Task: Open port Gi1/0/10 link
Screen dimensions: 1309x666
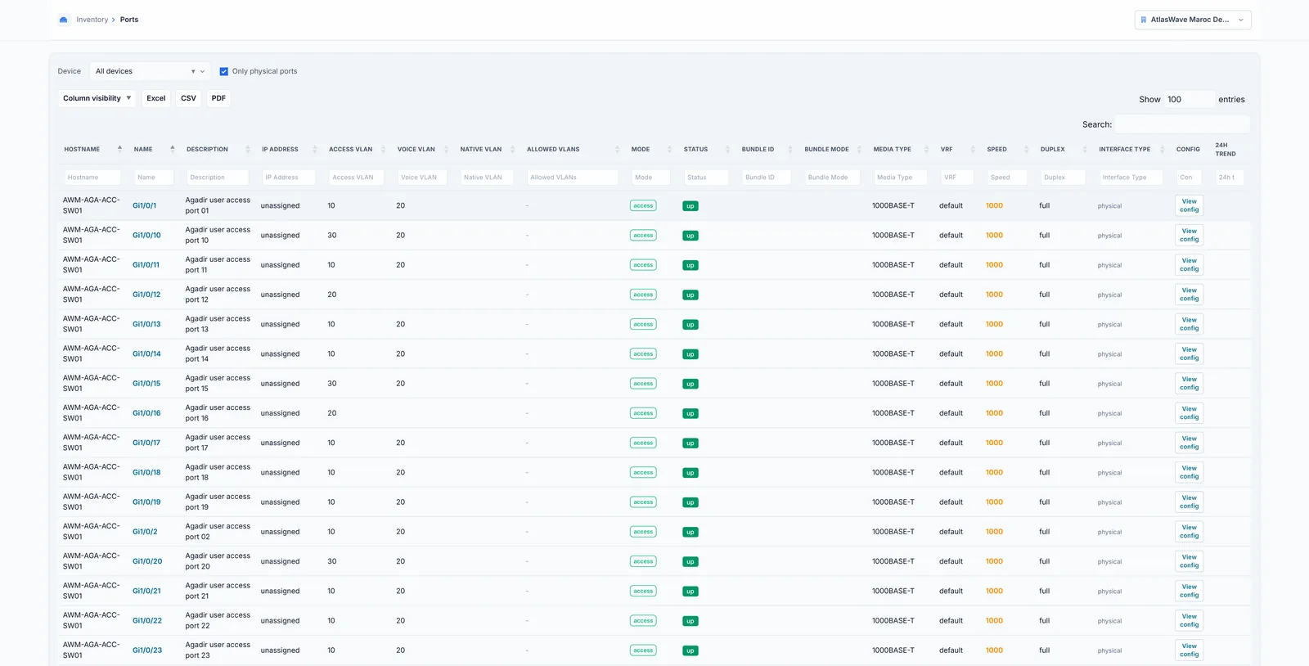Action: [147, 236]
